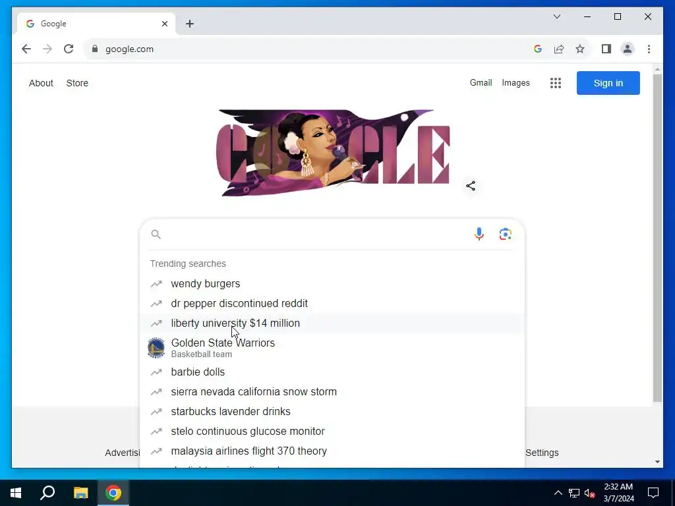
Task: Open Windows taskbar search
Action: [47, 493]
